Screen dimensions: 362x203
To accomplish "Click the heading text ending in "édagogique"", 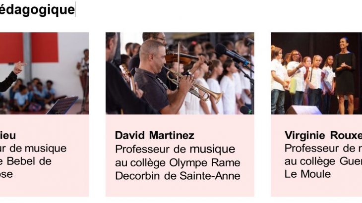I will 37,10.
